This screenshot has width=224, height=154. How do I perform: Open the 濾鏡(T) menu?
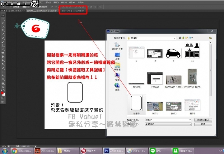click(x=56, y=2)
